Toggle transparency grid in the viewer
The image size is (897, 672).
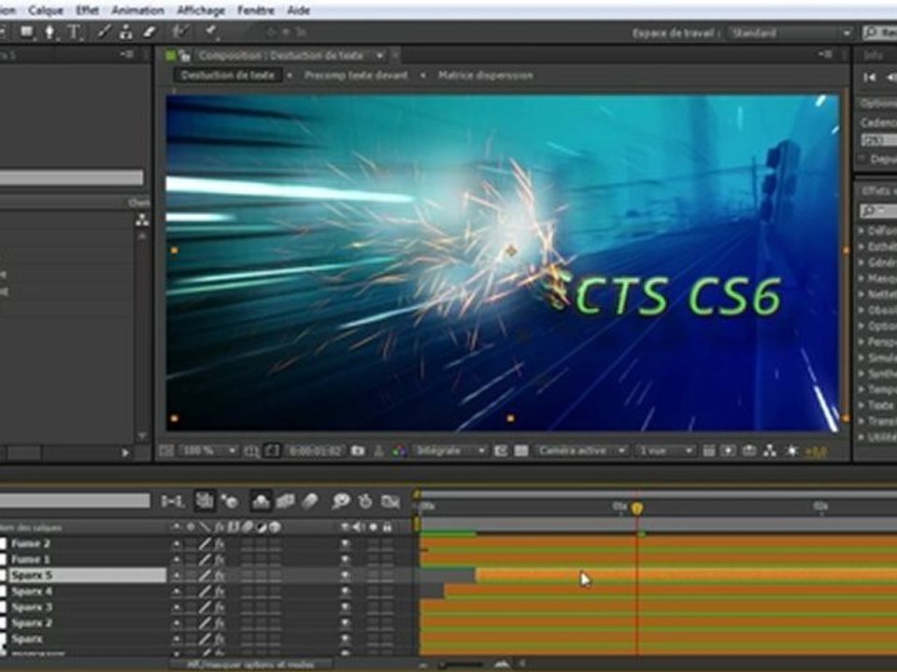[x=521, y=451]
